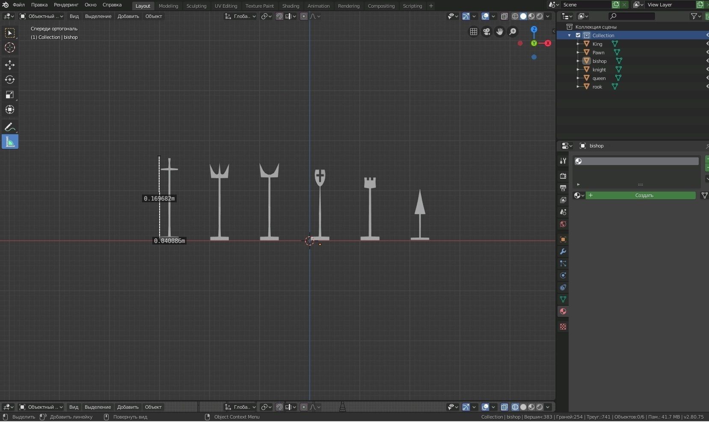Open the Texture properties checker tab
Screen dimensions: 709x422
coord(563,327)
